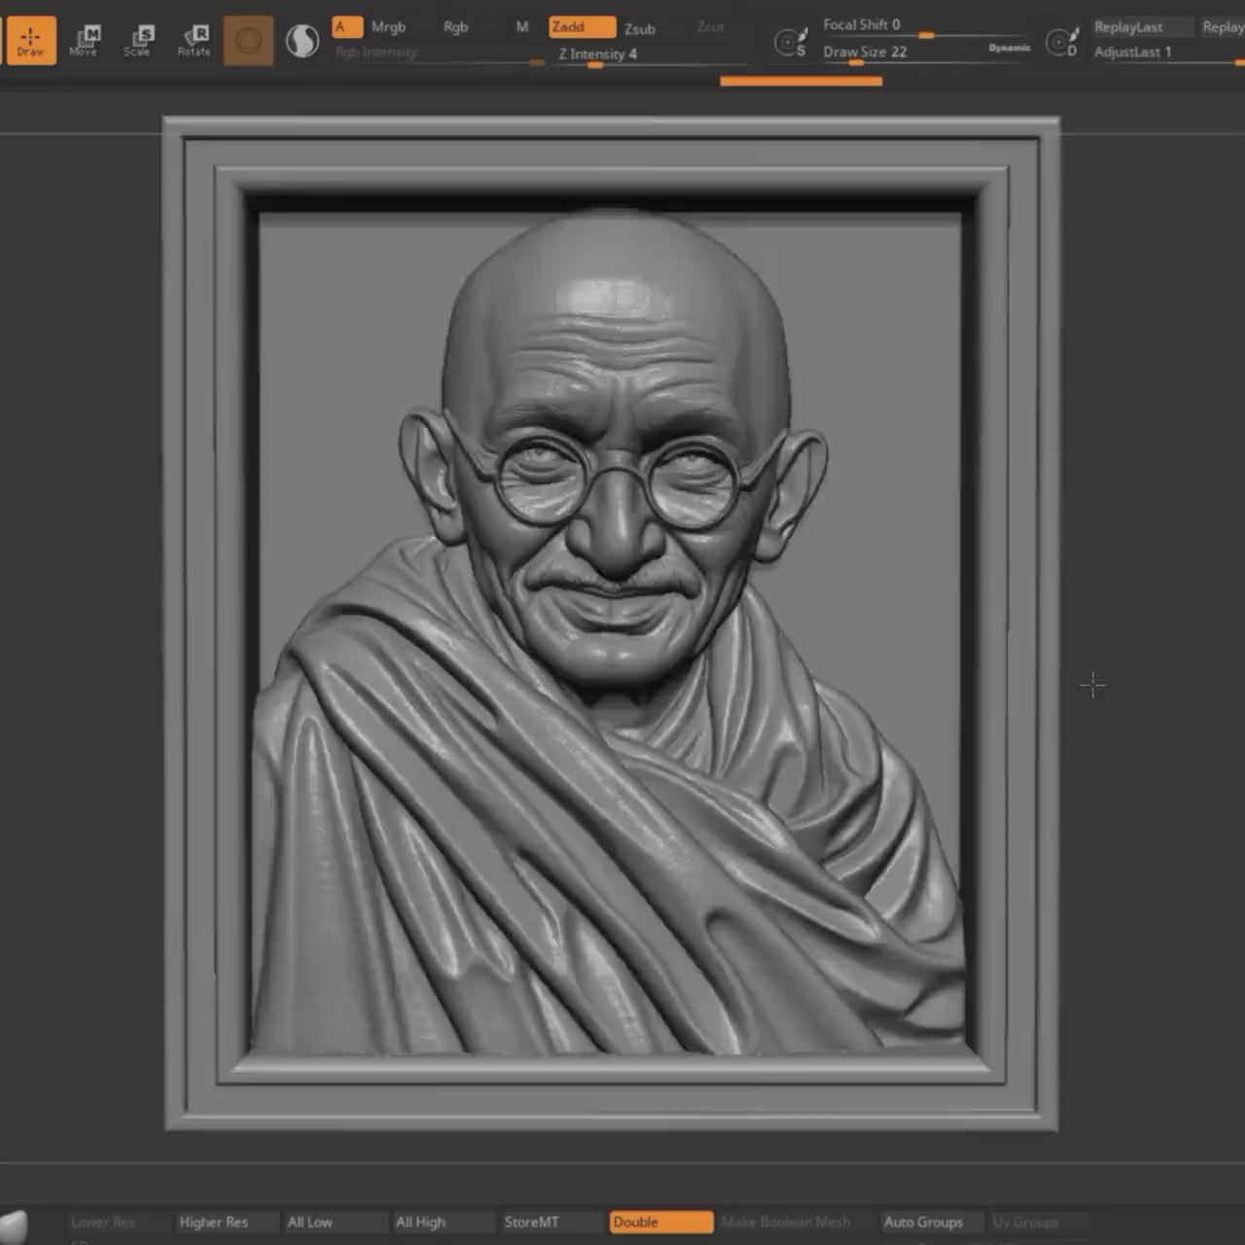Image resolution: width=1245 pixels, height=1245 pixels.
Task: Click the orange progress bar under the toolbar
Action: (801, 82)
